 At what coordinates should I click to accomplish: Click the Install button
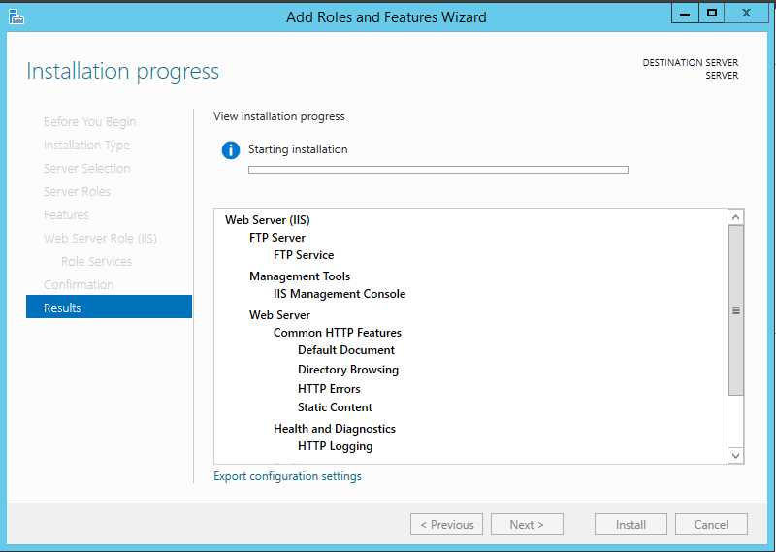630,524
